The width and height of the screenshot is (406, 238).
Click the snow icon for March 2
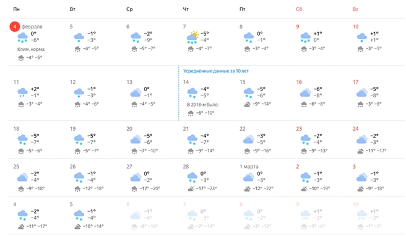(x=306, y=178)
